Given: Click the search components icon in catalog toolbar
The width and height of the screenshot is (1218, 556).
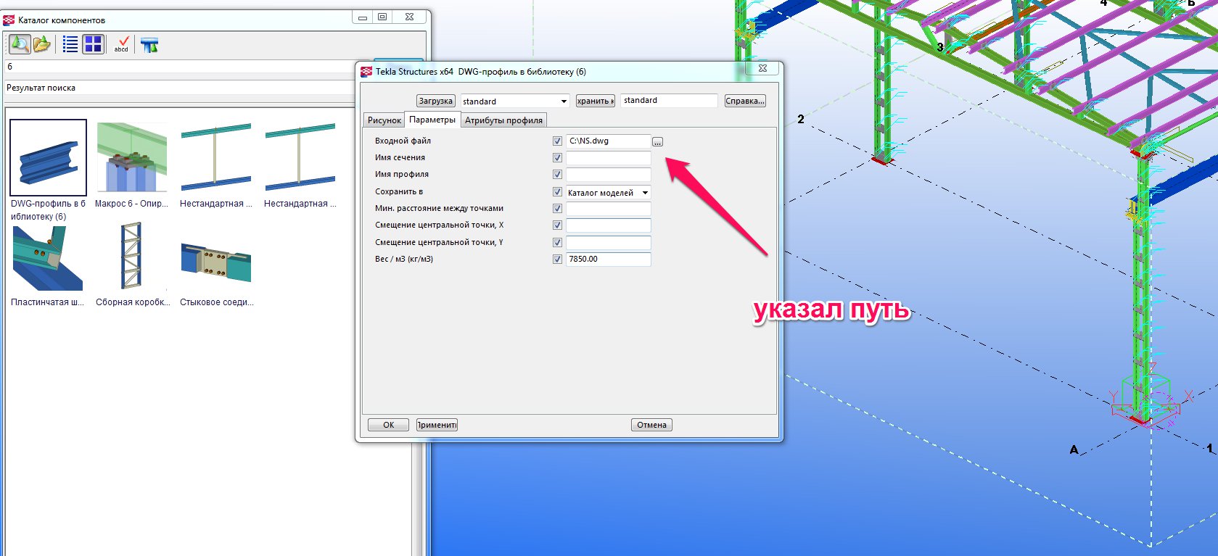Looking at the screenshot, I should (20, 45).
